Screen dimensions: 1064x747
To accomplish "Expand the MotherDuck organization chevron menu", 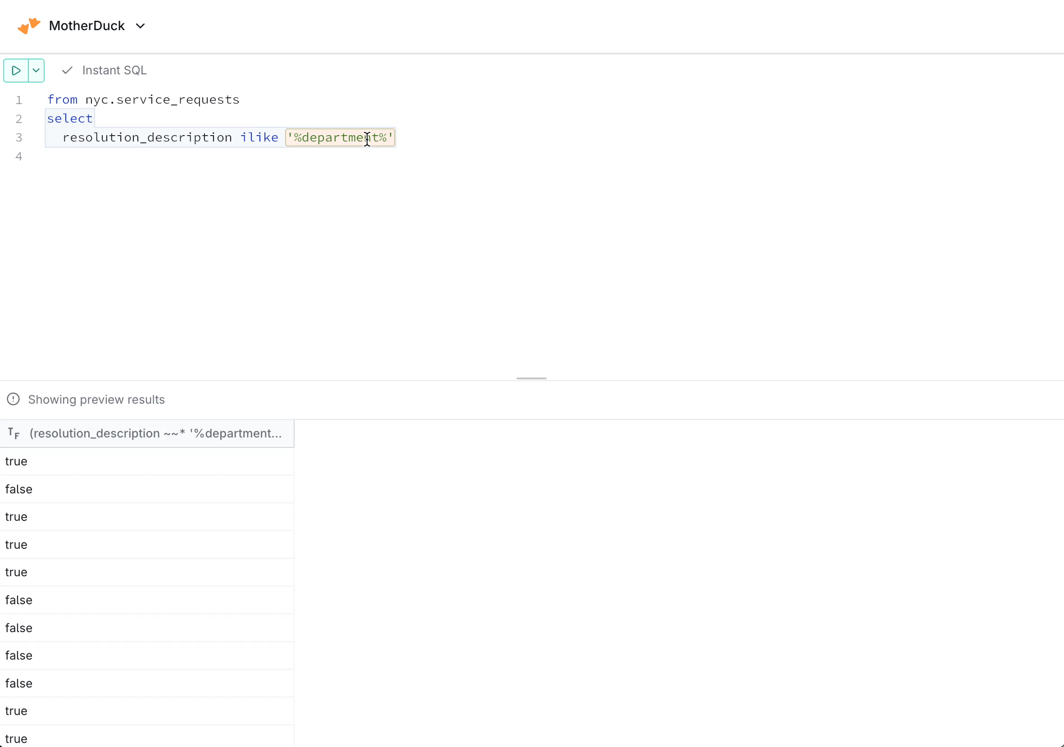I will (x=141, y=26).
